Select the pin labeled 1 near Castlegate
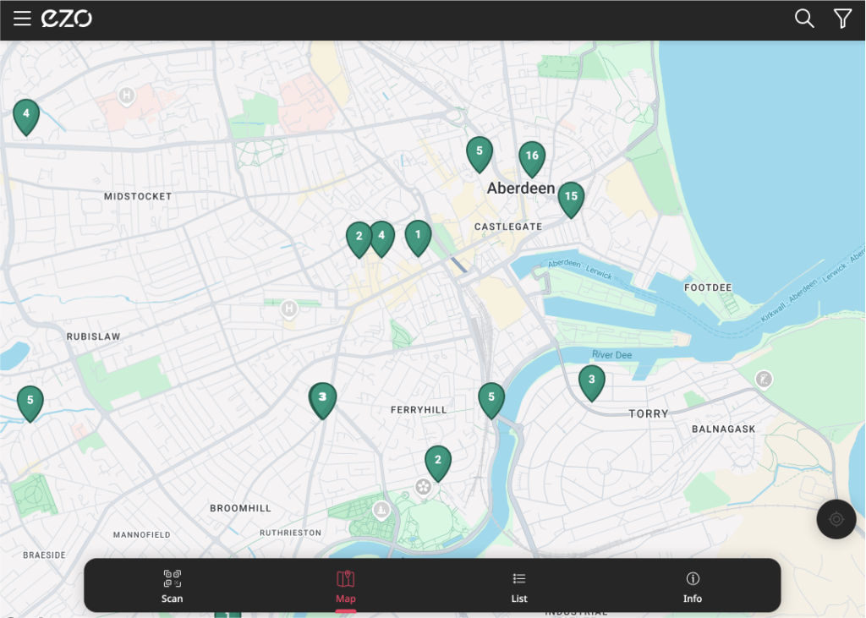 (x=418, y=237)
